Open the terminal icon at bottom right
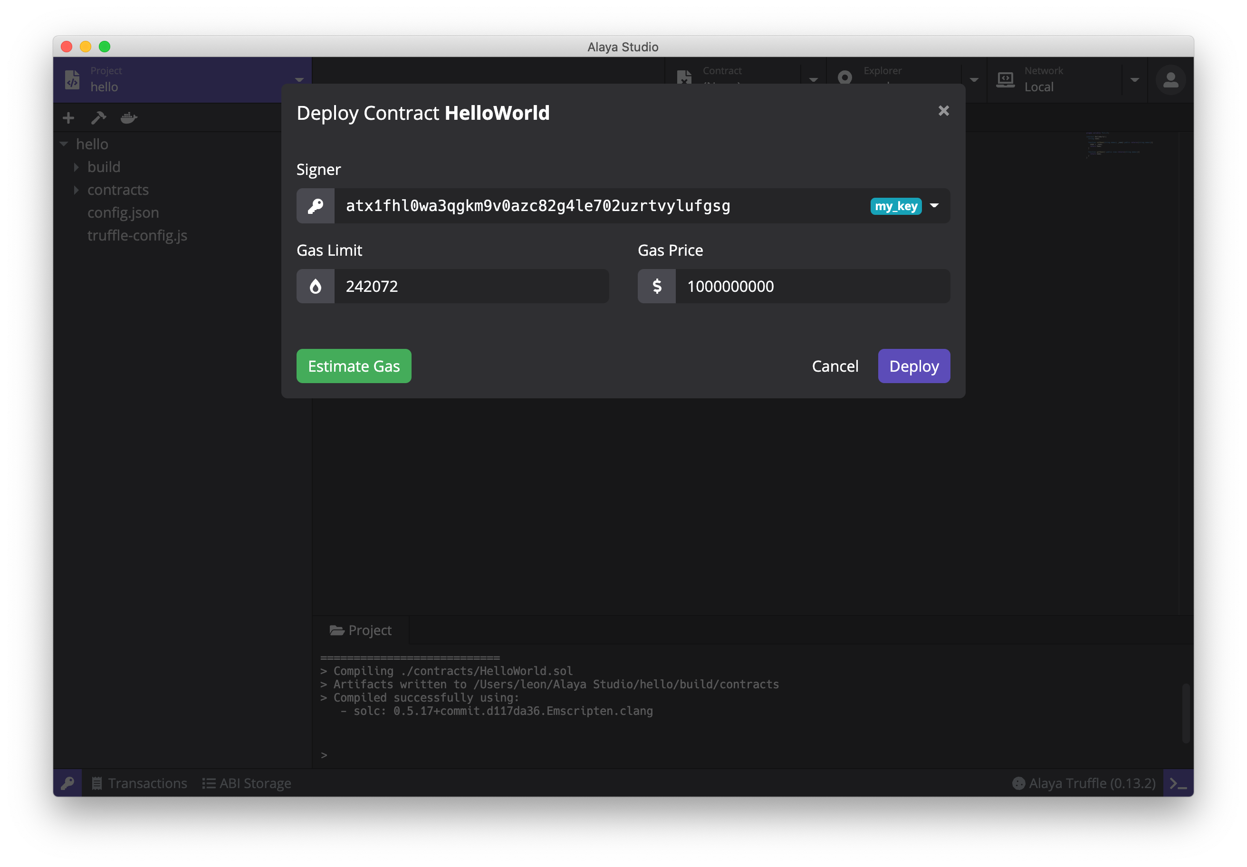 (1178, 783)
